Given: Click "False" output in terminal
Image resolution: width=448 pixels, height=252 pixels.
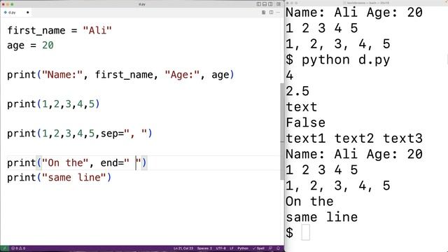Looking at the screenshot, I should (305, 122).
